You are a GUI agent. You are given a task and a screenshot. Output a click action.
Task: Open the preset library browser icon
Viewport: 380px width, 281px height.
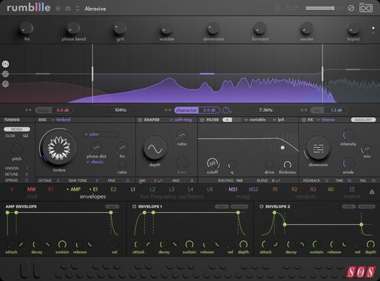pos(68,9)
